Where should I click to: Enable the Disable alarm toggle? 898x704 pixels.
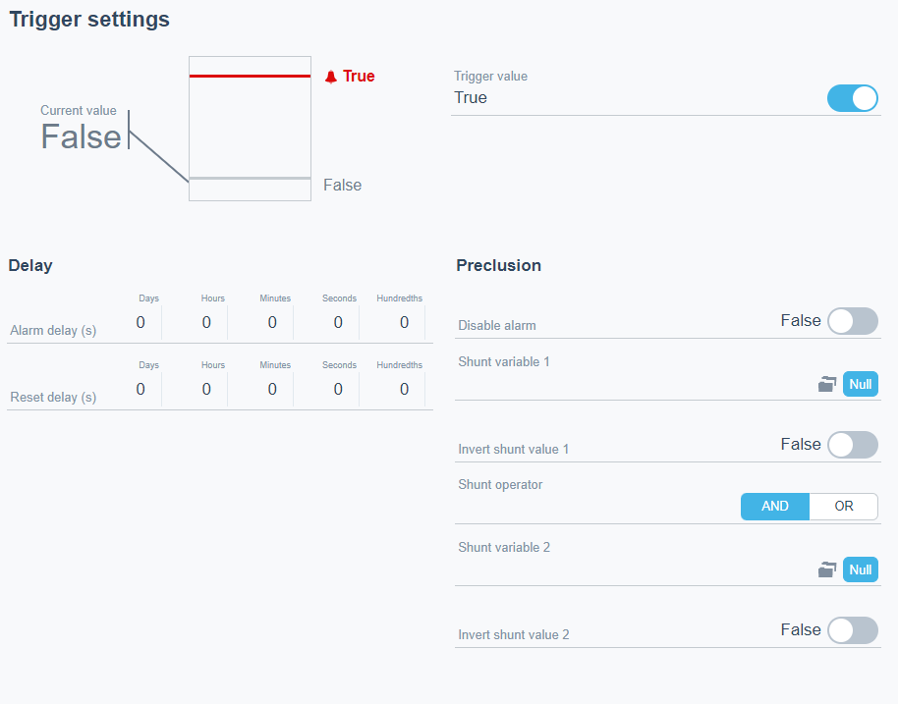pos(851,321)
